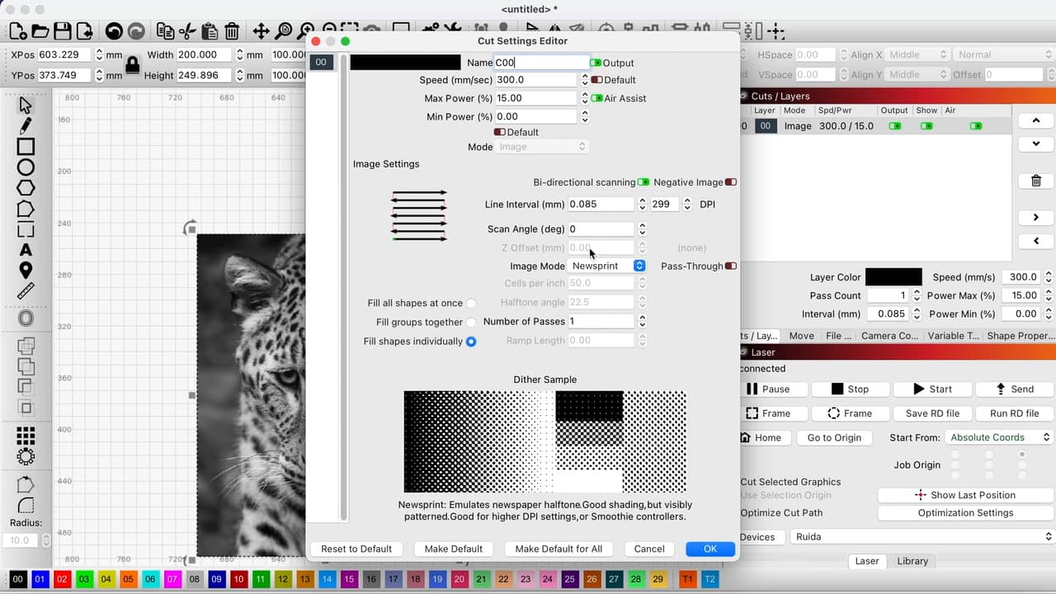Switch to the Move tab
The height and width of the screenshot is (594, 1056).
coord(801,336)
